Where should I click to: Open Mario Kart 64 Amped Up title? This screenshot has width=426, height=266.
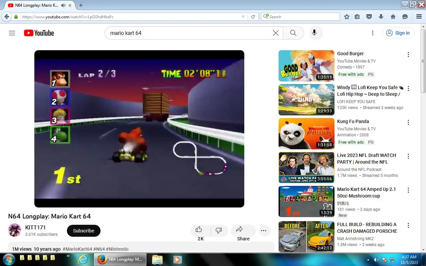366,193
